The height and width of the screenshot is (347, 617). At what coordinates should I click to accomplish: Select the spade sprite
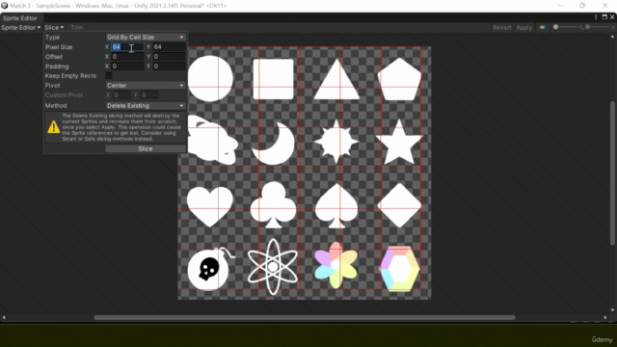pos(336,205)
